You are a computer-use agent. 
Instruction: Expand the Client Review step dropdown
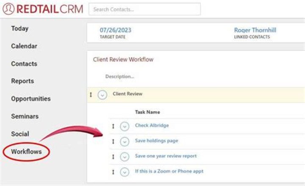point(103,95)
